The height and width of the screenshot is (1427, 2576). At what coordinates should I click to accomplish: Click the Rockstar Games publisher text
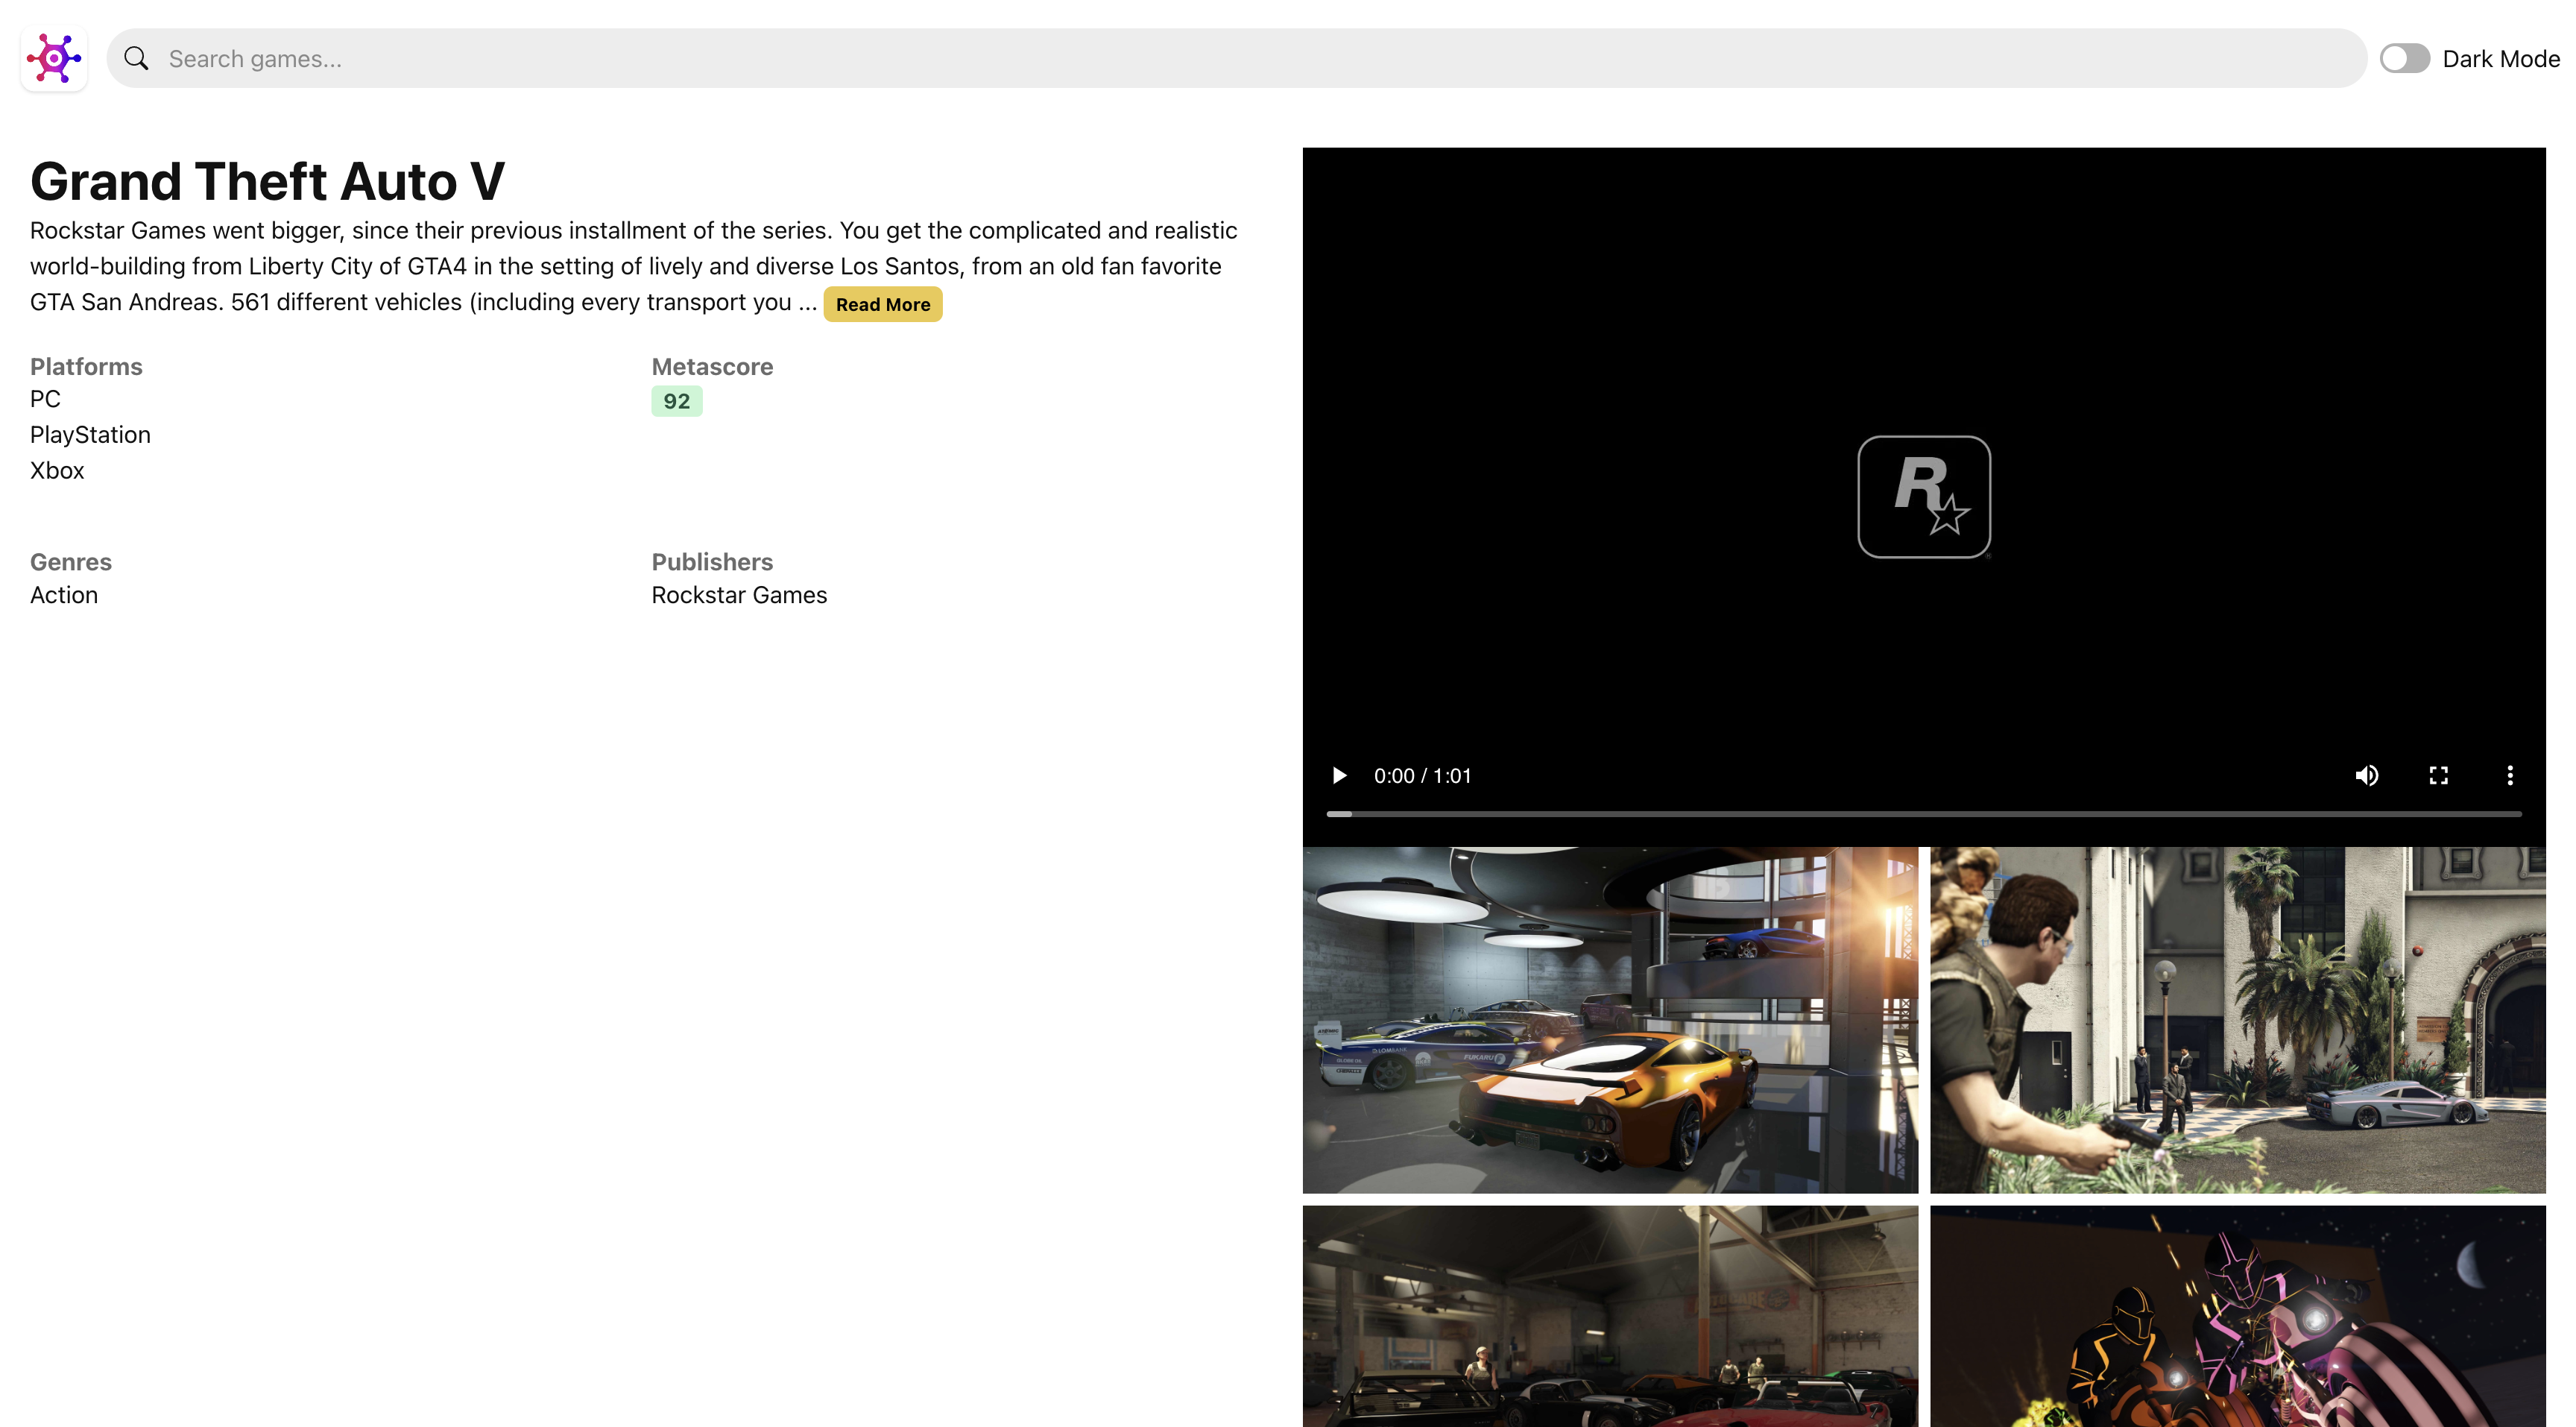tap(739, 595)
